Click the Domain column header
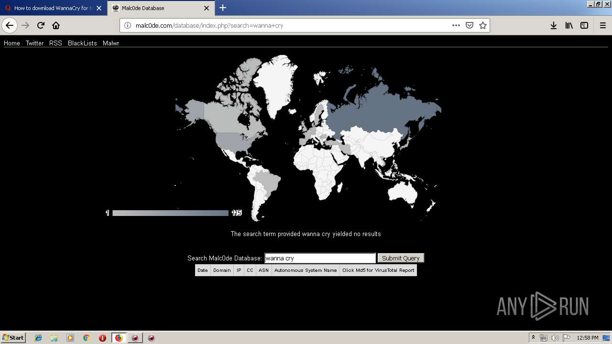This screenshot has width=612, height=344. coord(222,270)
